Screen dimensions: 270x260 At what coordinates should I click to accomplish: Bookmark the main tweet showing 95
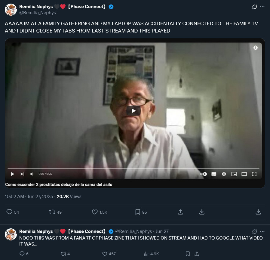(138, 212)
